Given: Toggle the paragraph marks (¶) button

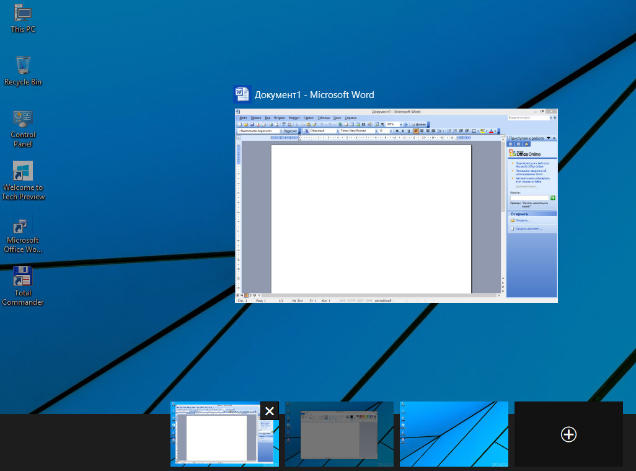Looking at the screenshot, I should click(382, 124).
